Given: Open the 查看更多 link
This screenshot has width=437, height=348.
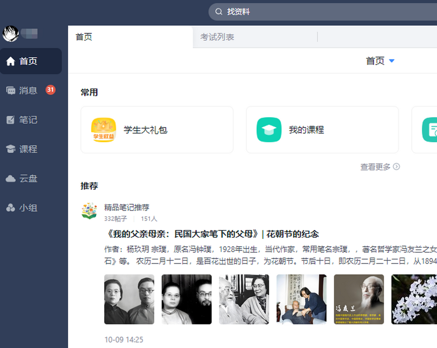Looking at the screenshot, I should (x=375, y=167).
